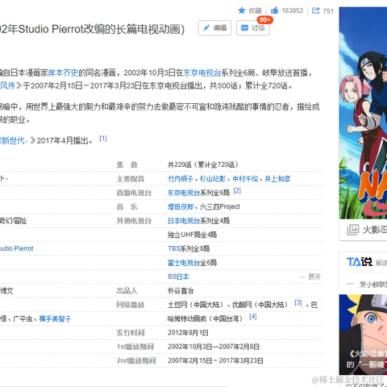Click the 土豆网（中国大陆）text

coord(196,305)
